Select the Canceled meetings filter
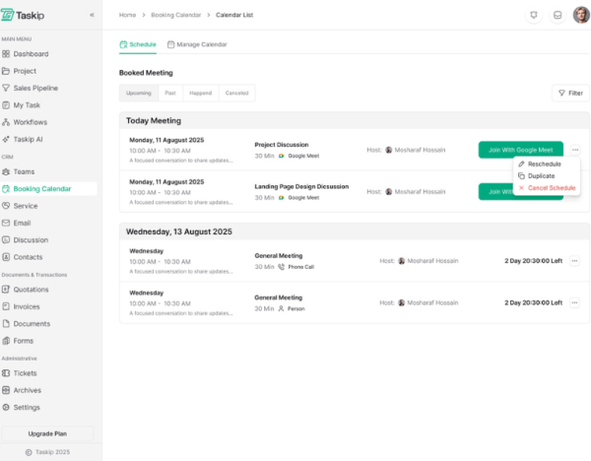 (x=236, y=93)
